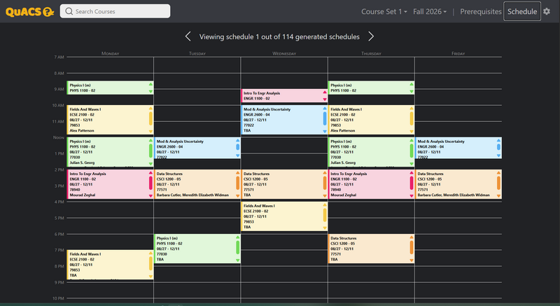Image resolution: width=560 pixels, height=306 pixels.
Task: Click blue scrollbar thumb in Wednesday Mod & Analysis Uncertainty
Action: (325, 119)
